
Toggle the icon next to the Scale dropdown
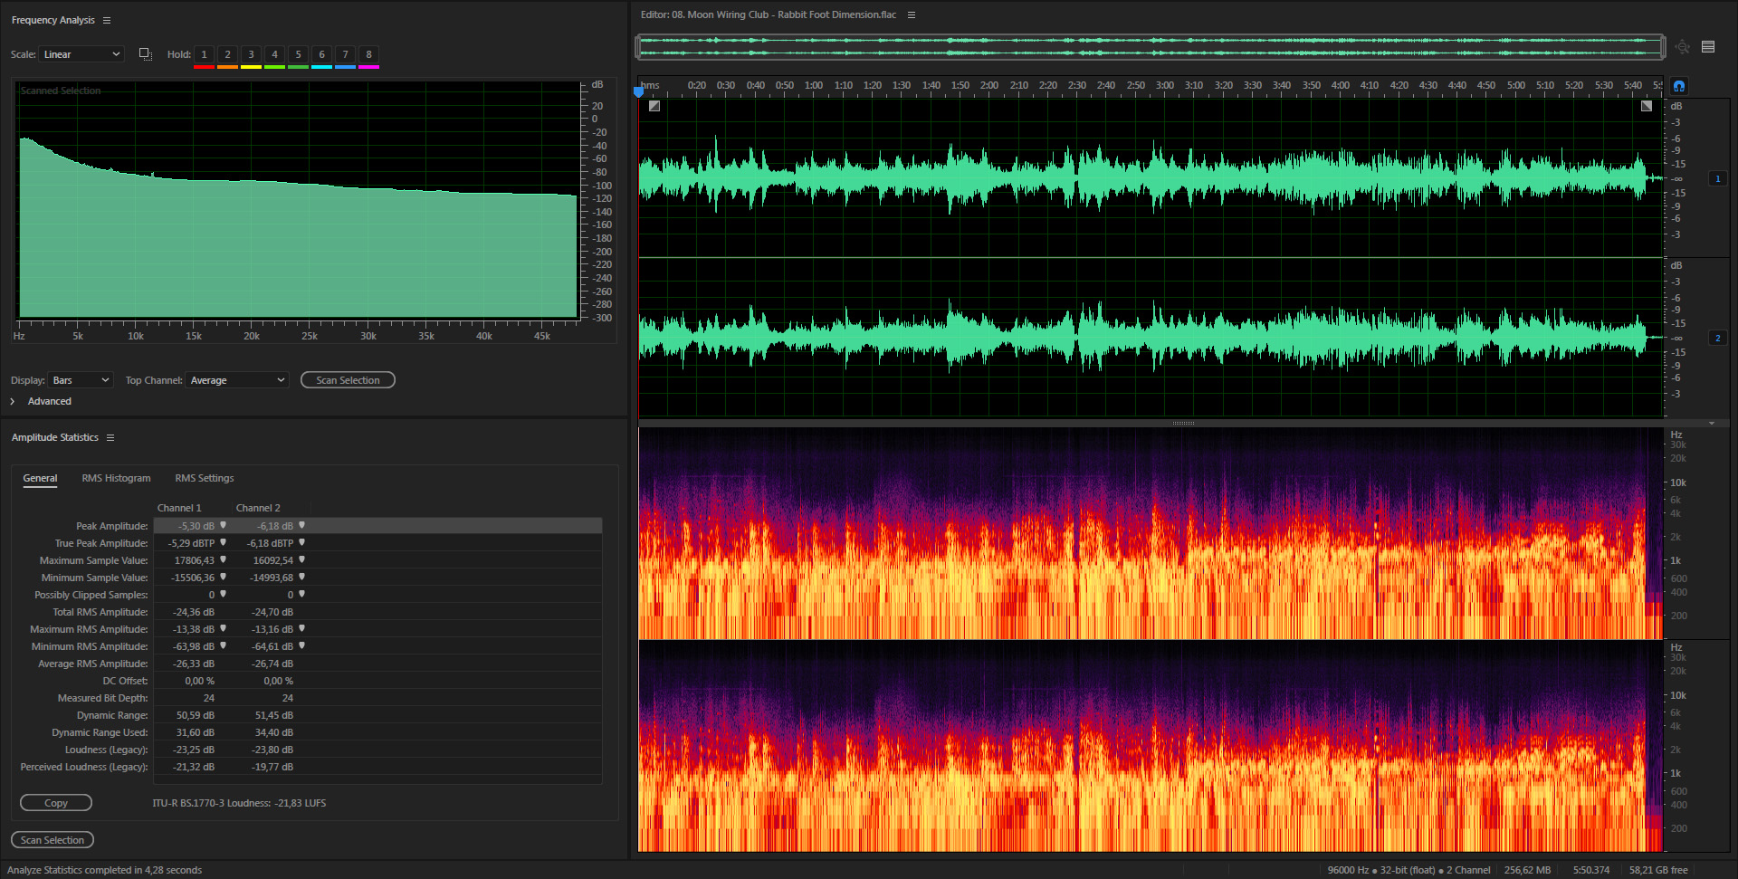(145, 54)
